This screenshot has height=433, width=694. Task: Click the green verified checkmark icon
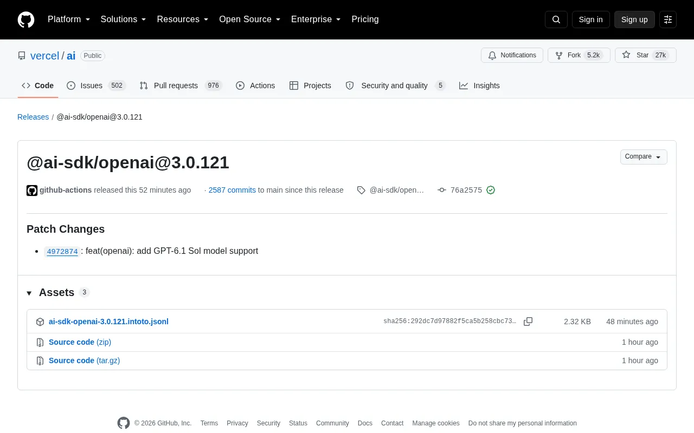coord(491,190)
